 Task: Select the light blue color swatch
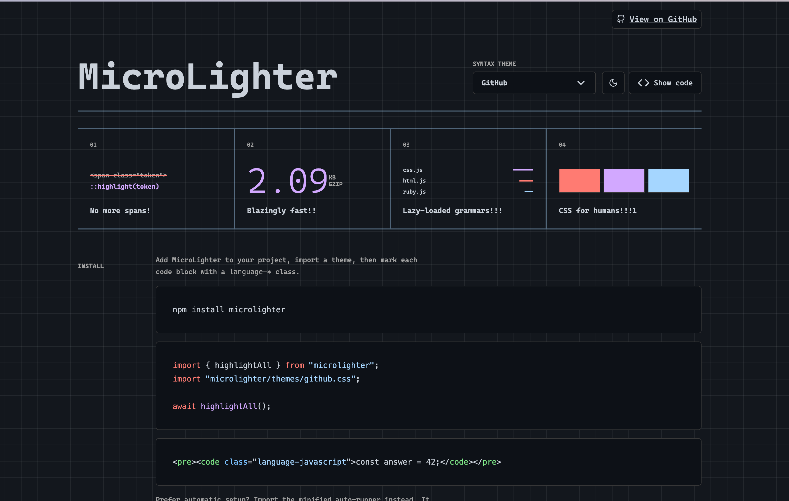coord(668,181)
